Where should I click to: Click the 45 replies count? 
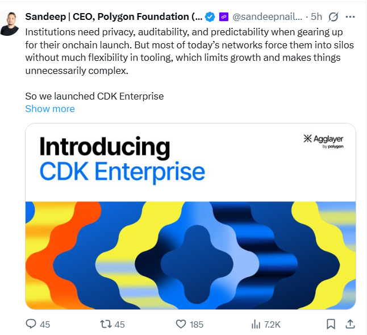(45, 325)
